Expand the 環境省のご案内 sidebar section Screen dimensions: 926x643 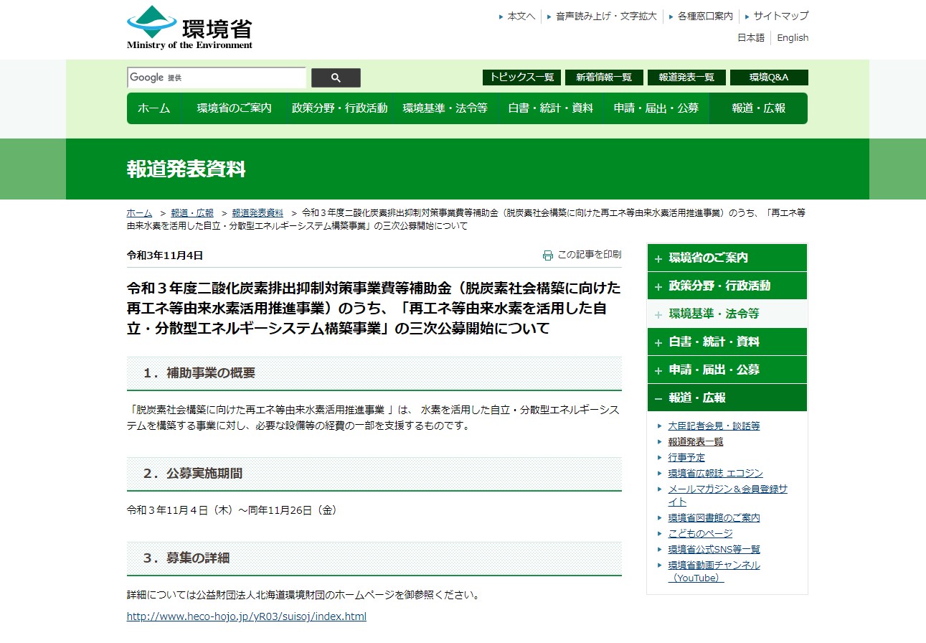pyautogui.click(x=727, y=258)
